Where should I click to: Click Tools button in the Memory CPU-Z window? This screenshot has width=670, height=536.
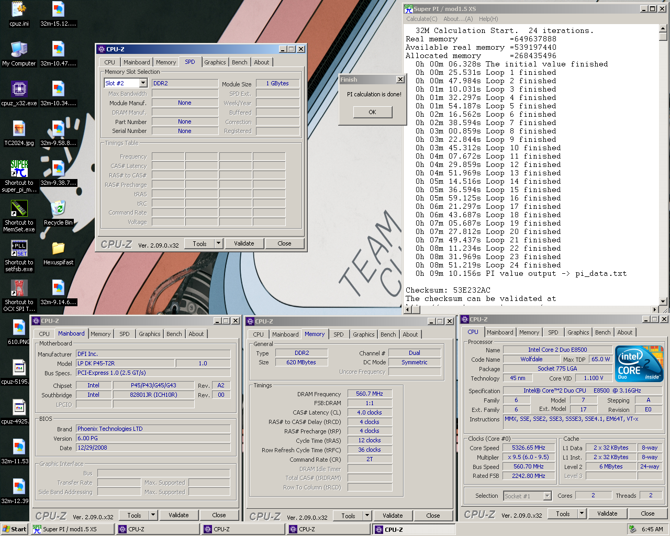point(348,516)
